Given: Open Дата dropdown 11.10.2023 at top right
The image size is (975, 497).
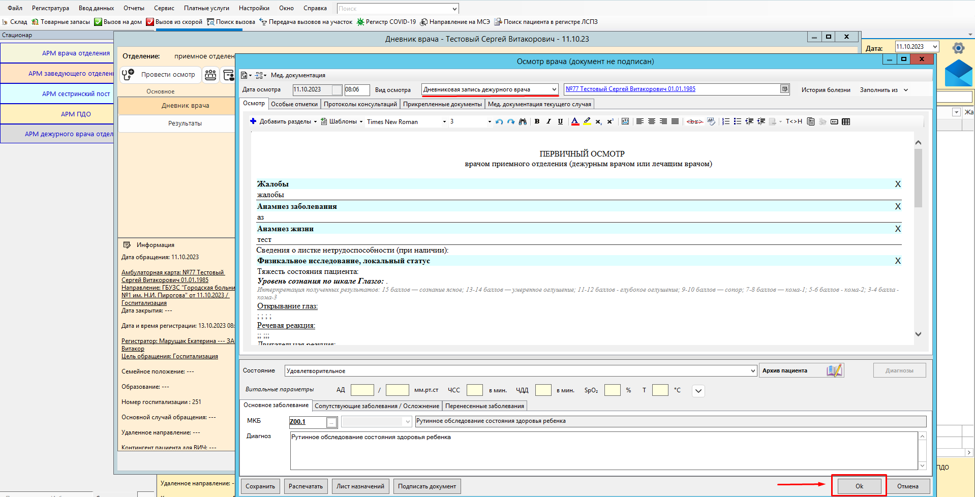Looking at the screenshot, I should [935, 47].
